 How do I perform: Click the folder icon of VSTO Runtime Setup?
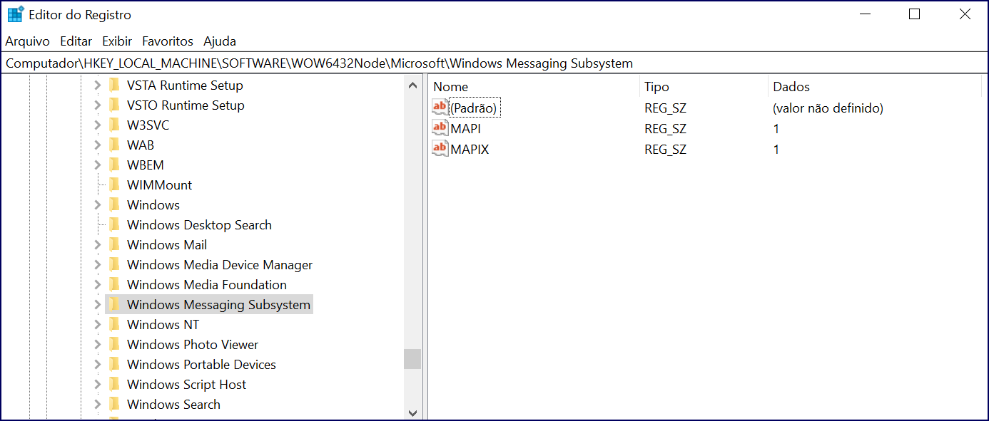point(114,105)
